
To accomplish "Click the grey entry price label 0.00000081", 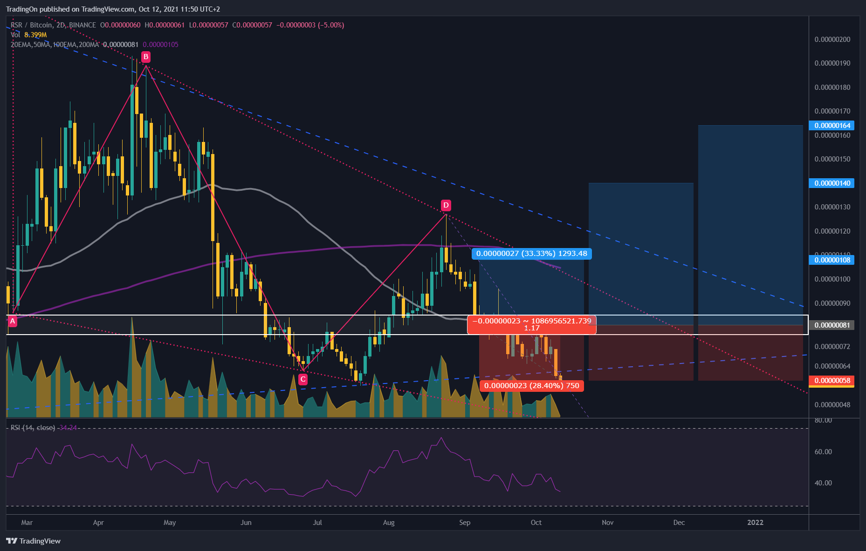I will tap(832, 325).
